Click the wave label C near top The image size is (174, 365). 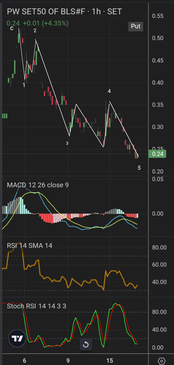[12, 28]
